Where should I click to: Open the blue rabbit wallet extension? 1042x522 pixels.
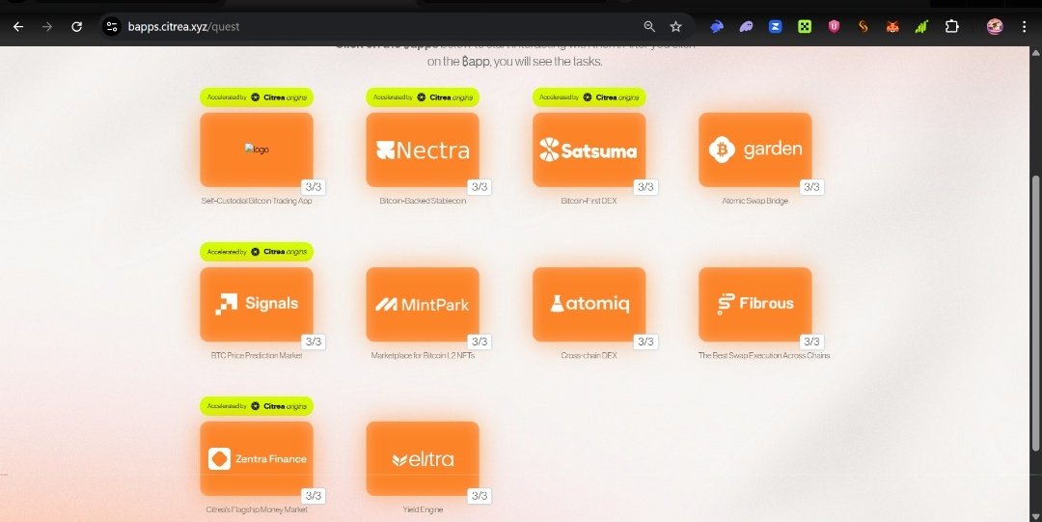[x=716, y=27]
